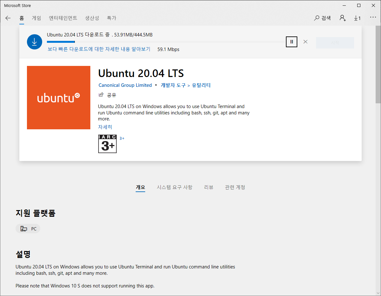This screenshot has height=296, width=381.
Task: Pause the Ubuntu download
Action: [x=292, y=42]
